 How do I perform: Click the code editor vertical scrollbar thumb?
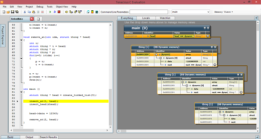tap(110, 107)
